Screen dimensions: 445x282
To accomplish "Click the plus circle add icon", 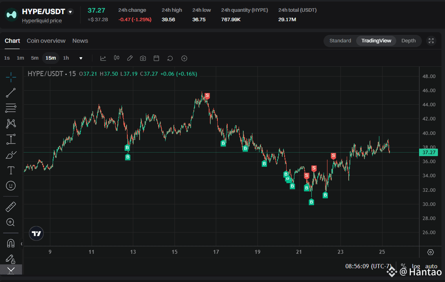I will (x=184, y=58).
